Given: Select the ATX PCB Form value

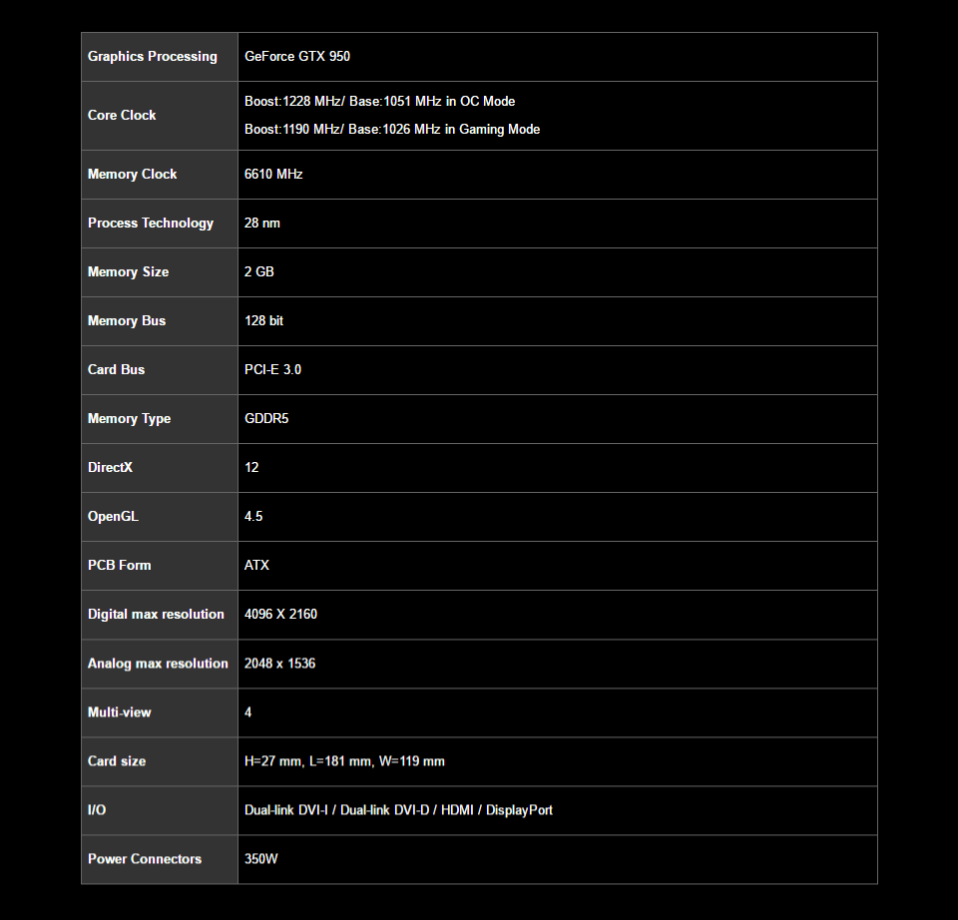Looking at the screenshot, I should tap(255, 565).
